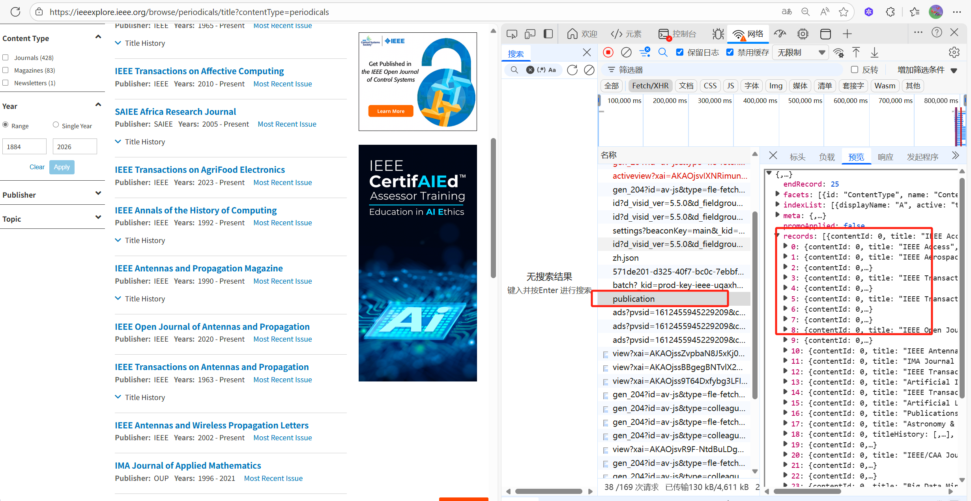This screenshot has width=971, height=501.
Task: Click the 2026 end year field
Action: (x=75, y=147)
